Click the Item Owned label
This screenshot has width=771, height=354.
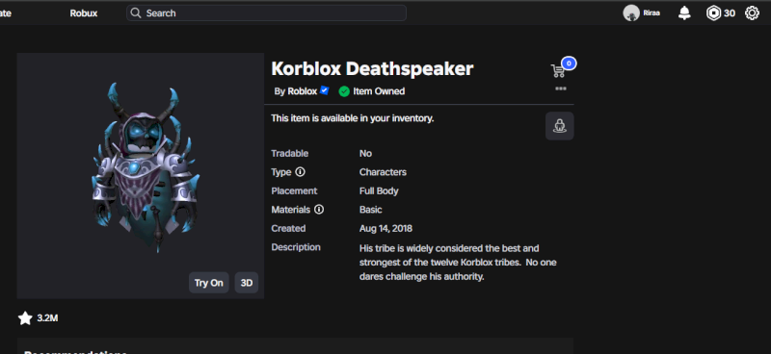pyautogui.click(x=379, y=91)
